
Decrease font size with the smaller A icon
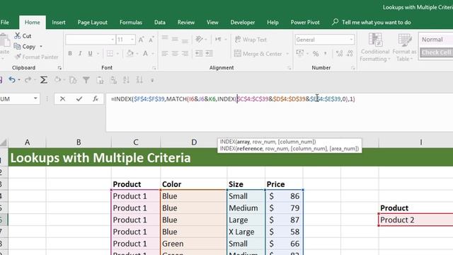(151, 40)
